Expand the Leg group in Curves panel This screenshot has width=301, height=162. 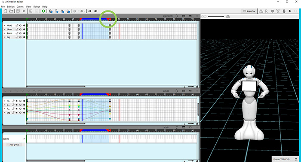(4, 113)
